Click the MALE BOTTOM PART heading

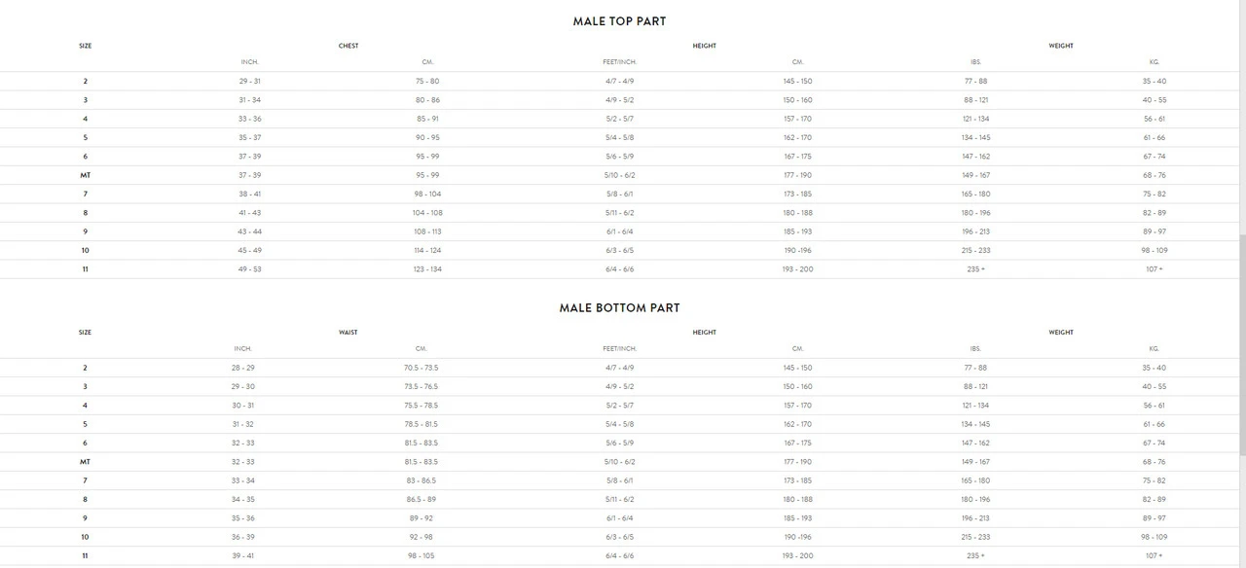pos(619,308)
